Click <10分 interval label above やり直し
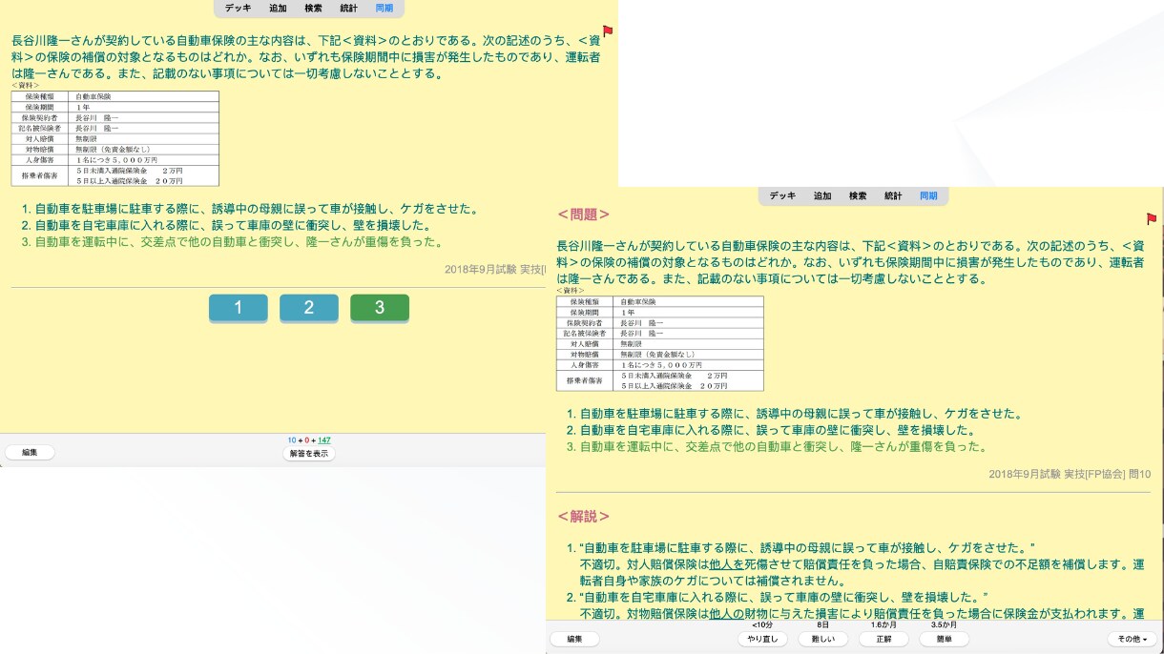This screenshot has height=654, width=1164. point(762,624)
